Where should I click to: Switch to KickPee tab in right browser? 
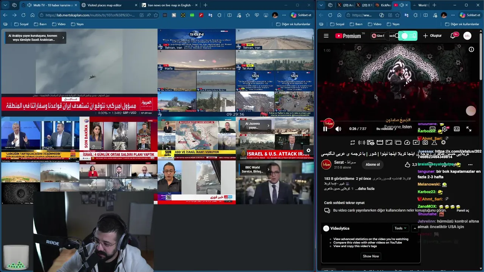tap(382, 5)
